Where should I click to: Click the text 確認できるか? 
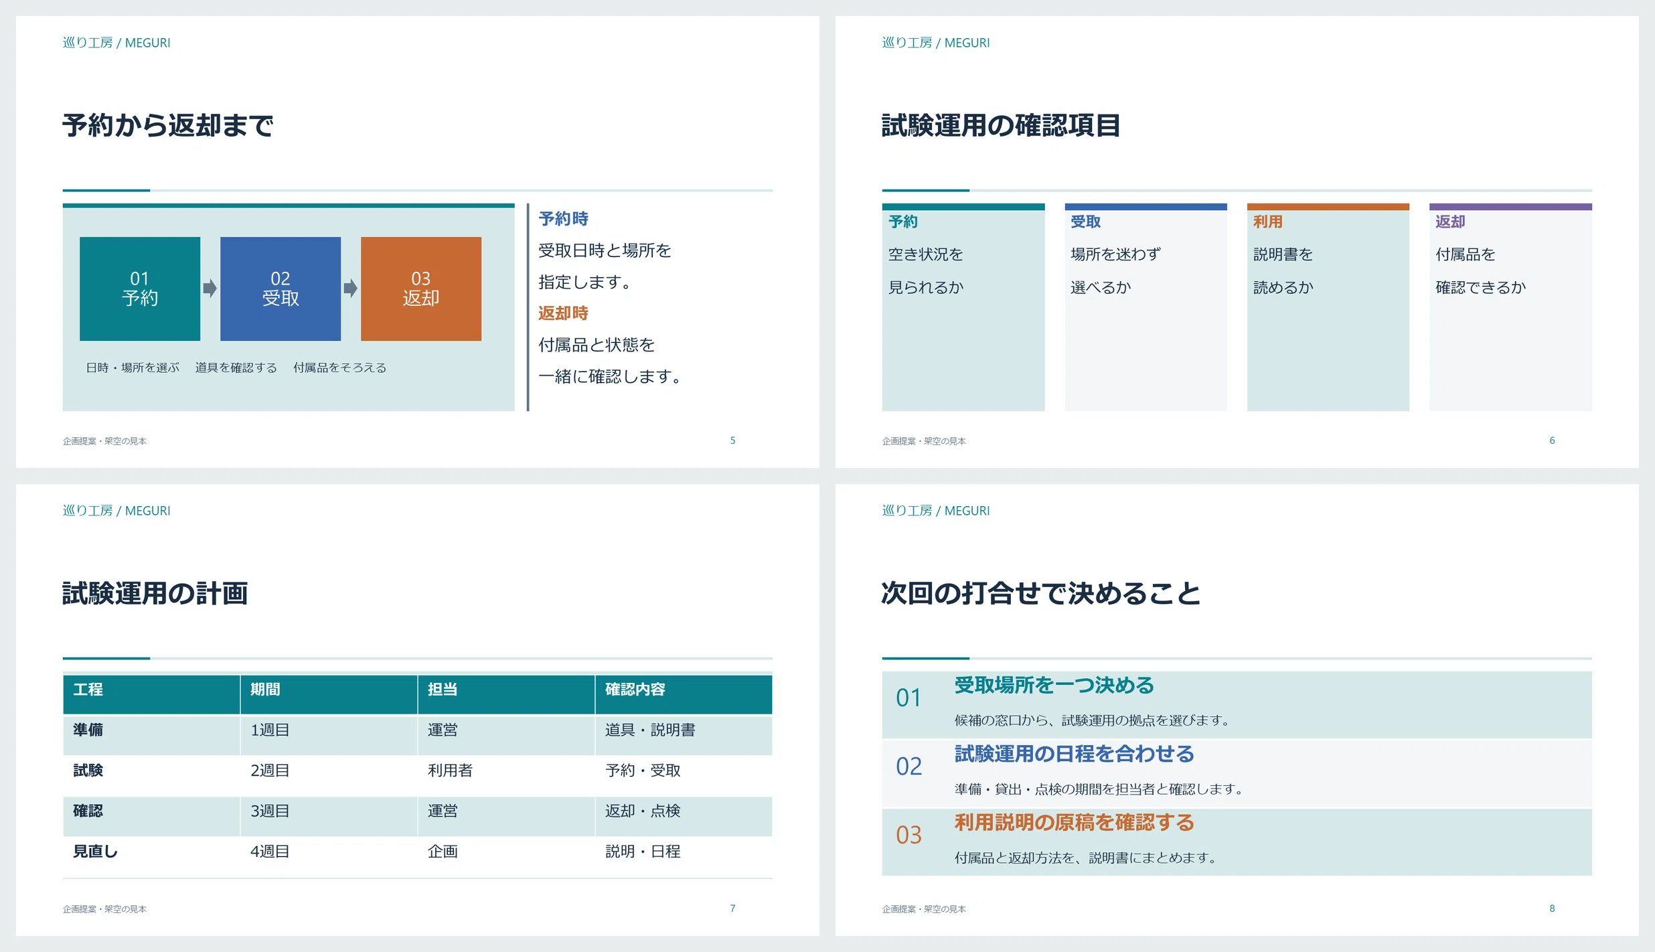(x=1480, y=287)
